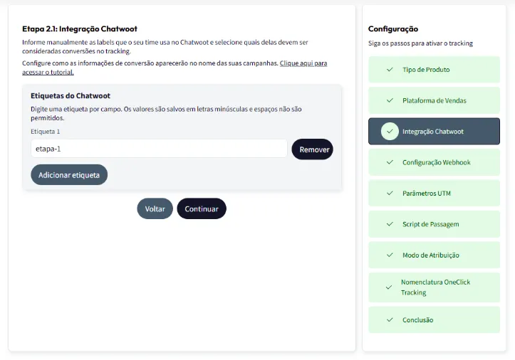The width and height of the screenshot is (515, 360).
Task: Focus the Etiqueta 1 input field
Action: pyautogui.click(x=159, y=149)
